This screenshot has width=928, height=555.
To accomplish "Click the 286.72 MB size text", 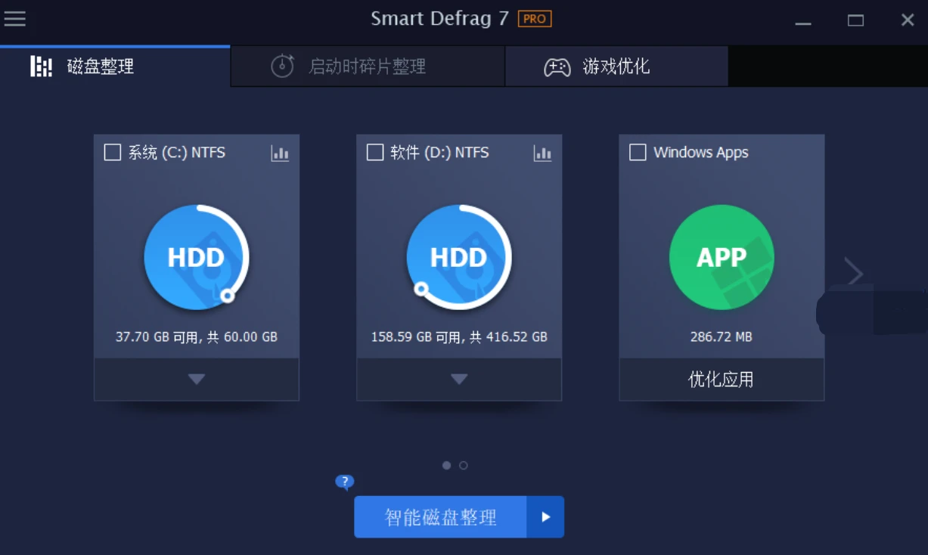I will [x=722, y=337].
